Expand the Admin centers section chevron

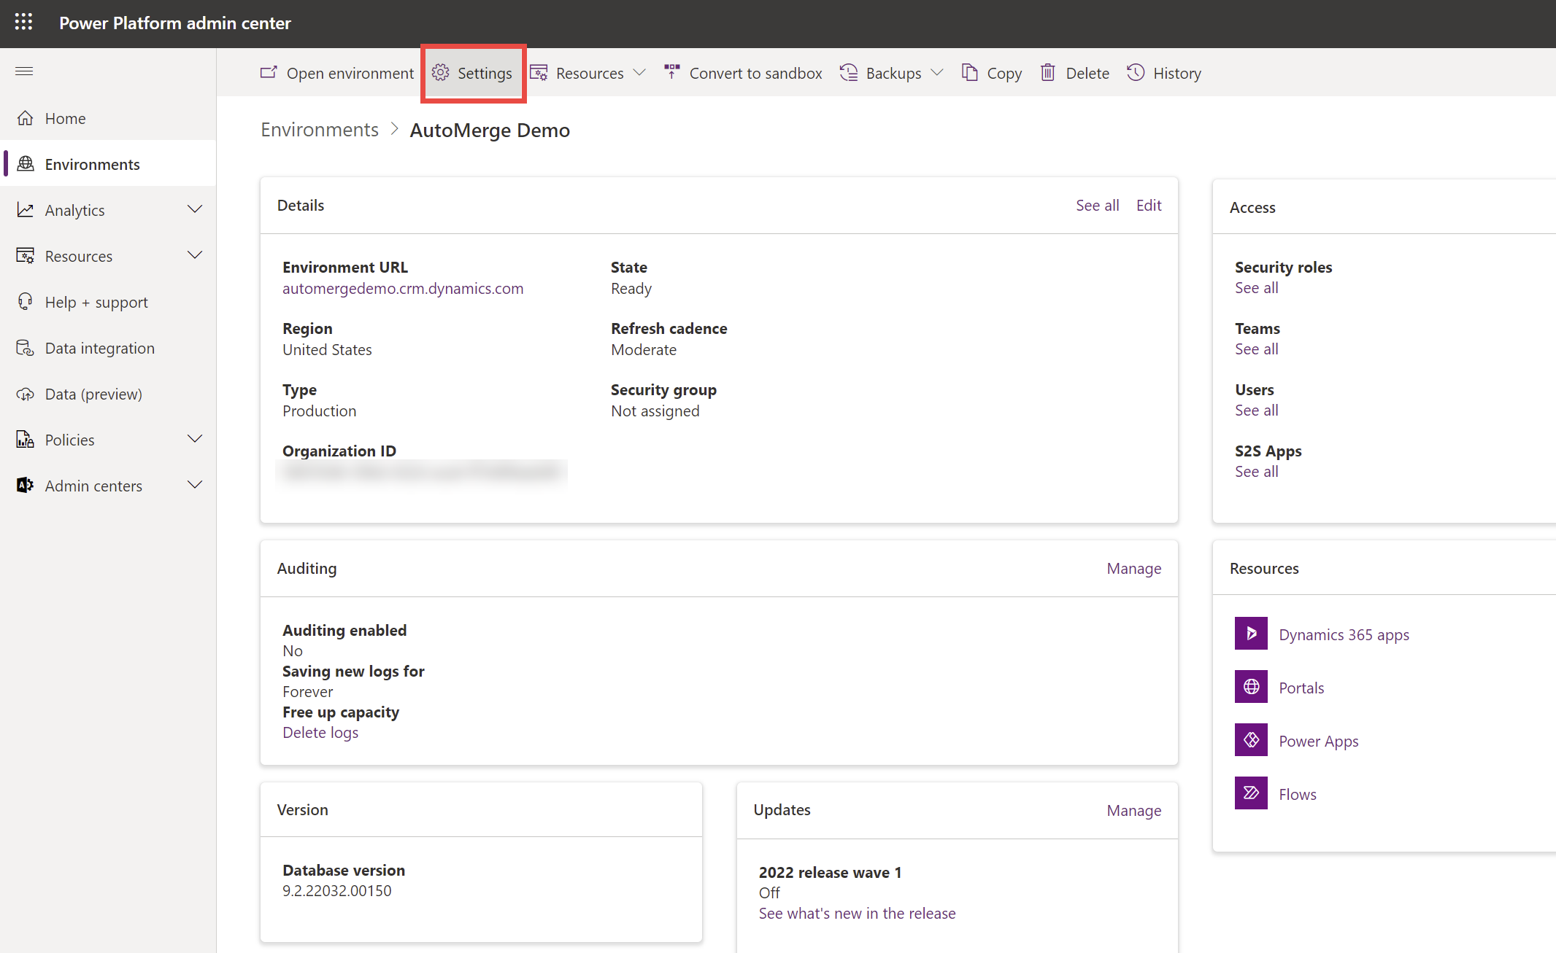[x=195, y=485]
